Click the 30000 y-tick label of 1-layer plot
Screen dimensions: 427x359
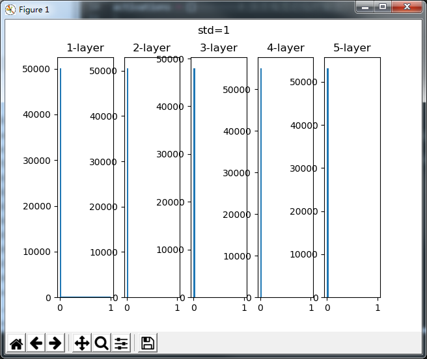click(36, 161)
